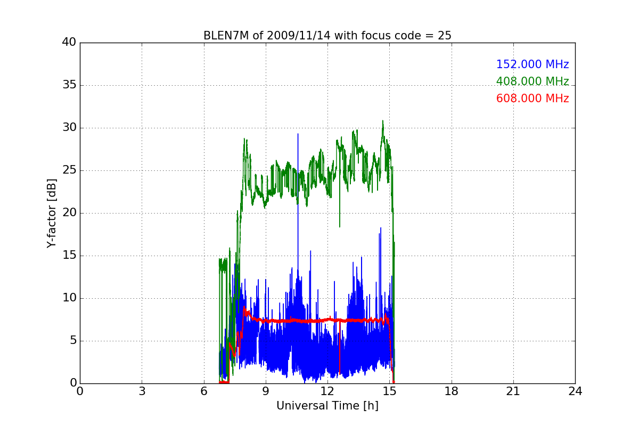Click the Y-factor [dB] axis label
The image size is (639, 426).
(x=51, y=213)
